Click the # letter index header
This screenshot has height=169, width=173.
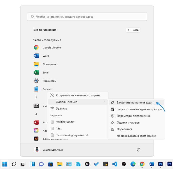click(36, 97)
